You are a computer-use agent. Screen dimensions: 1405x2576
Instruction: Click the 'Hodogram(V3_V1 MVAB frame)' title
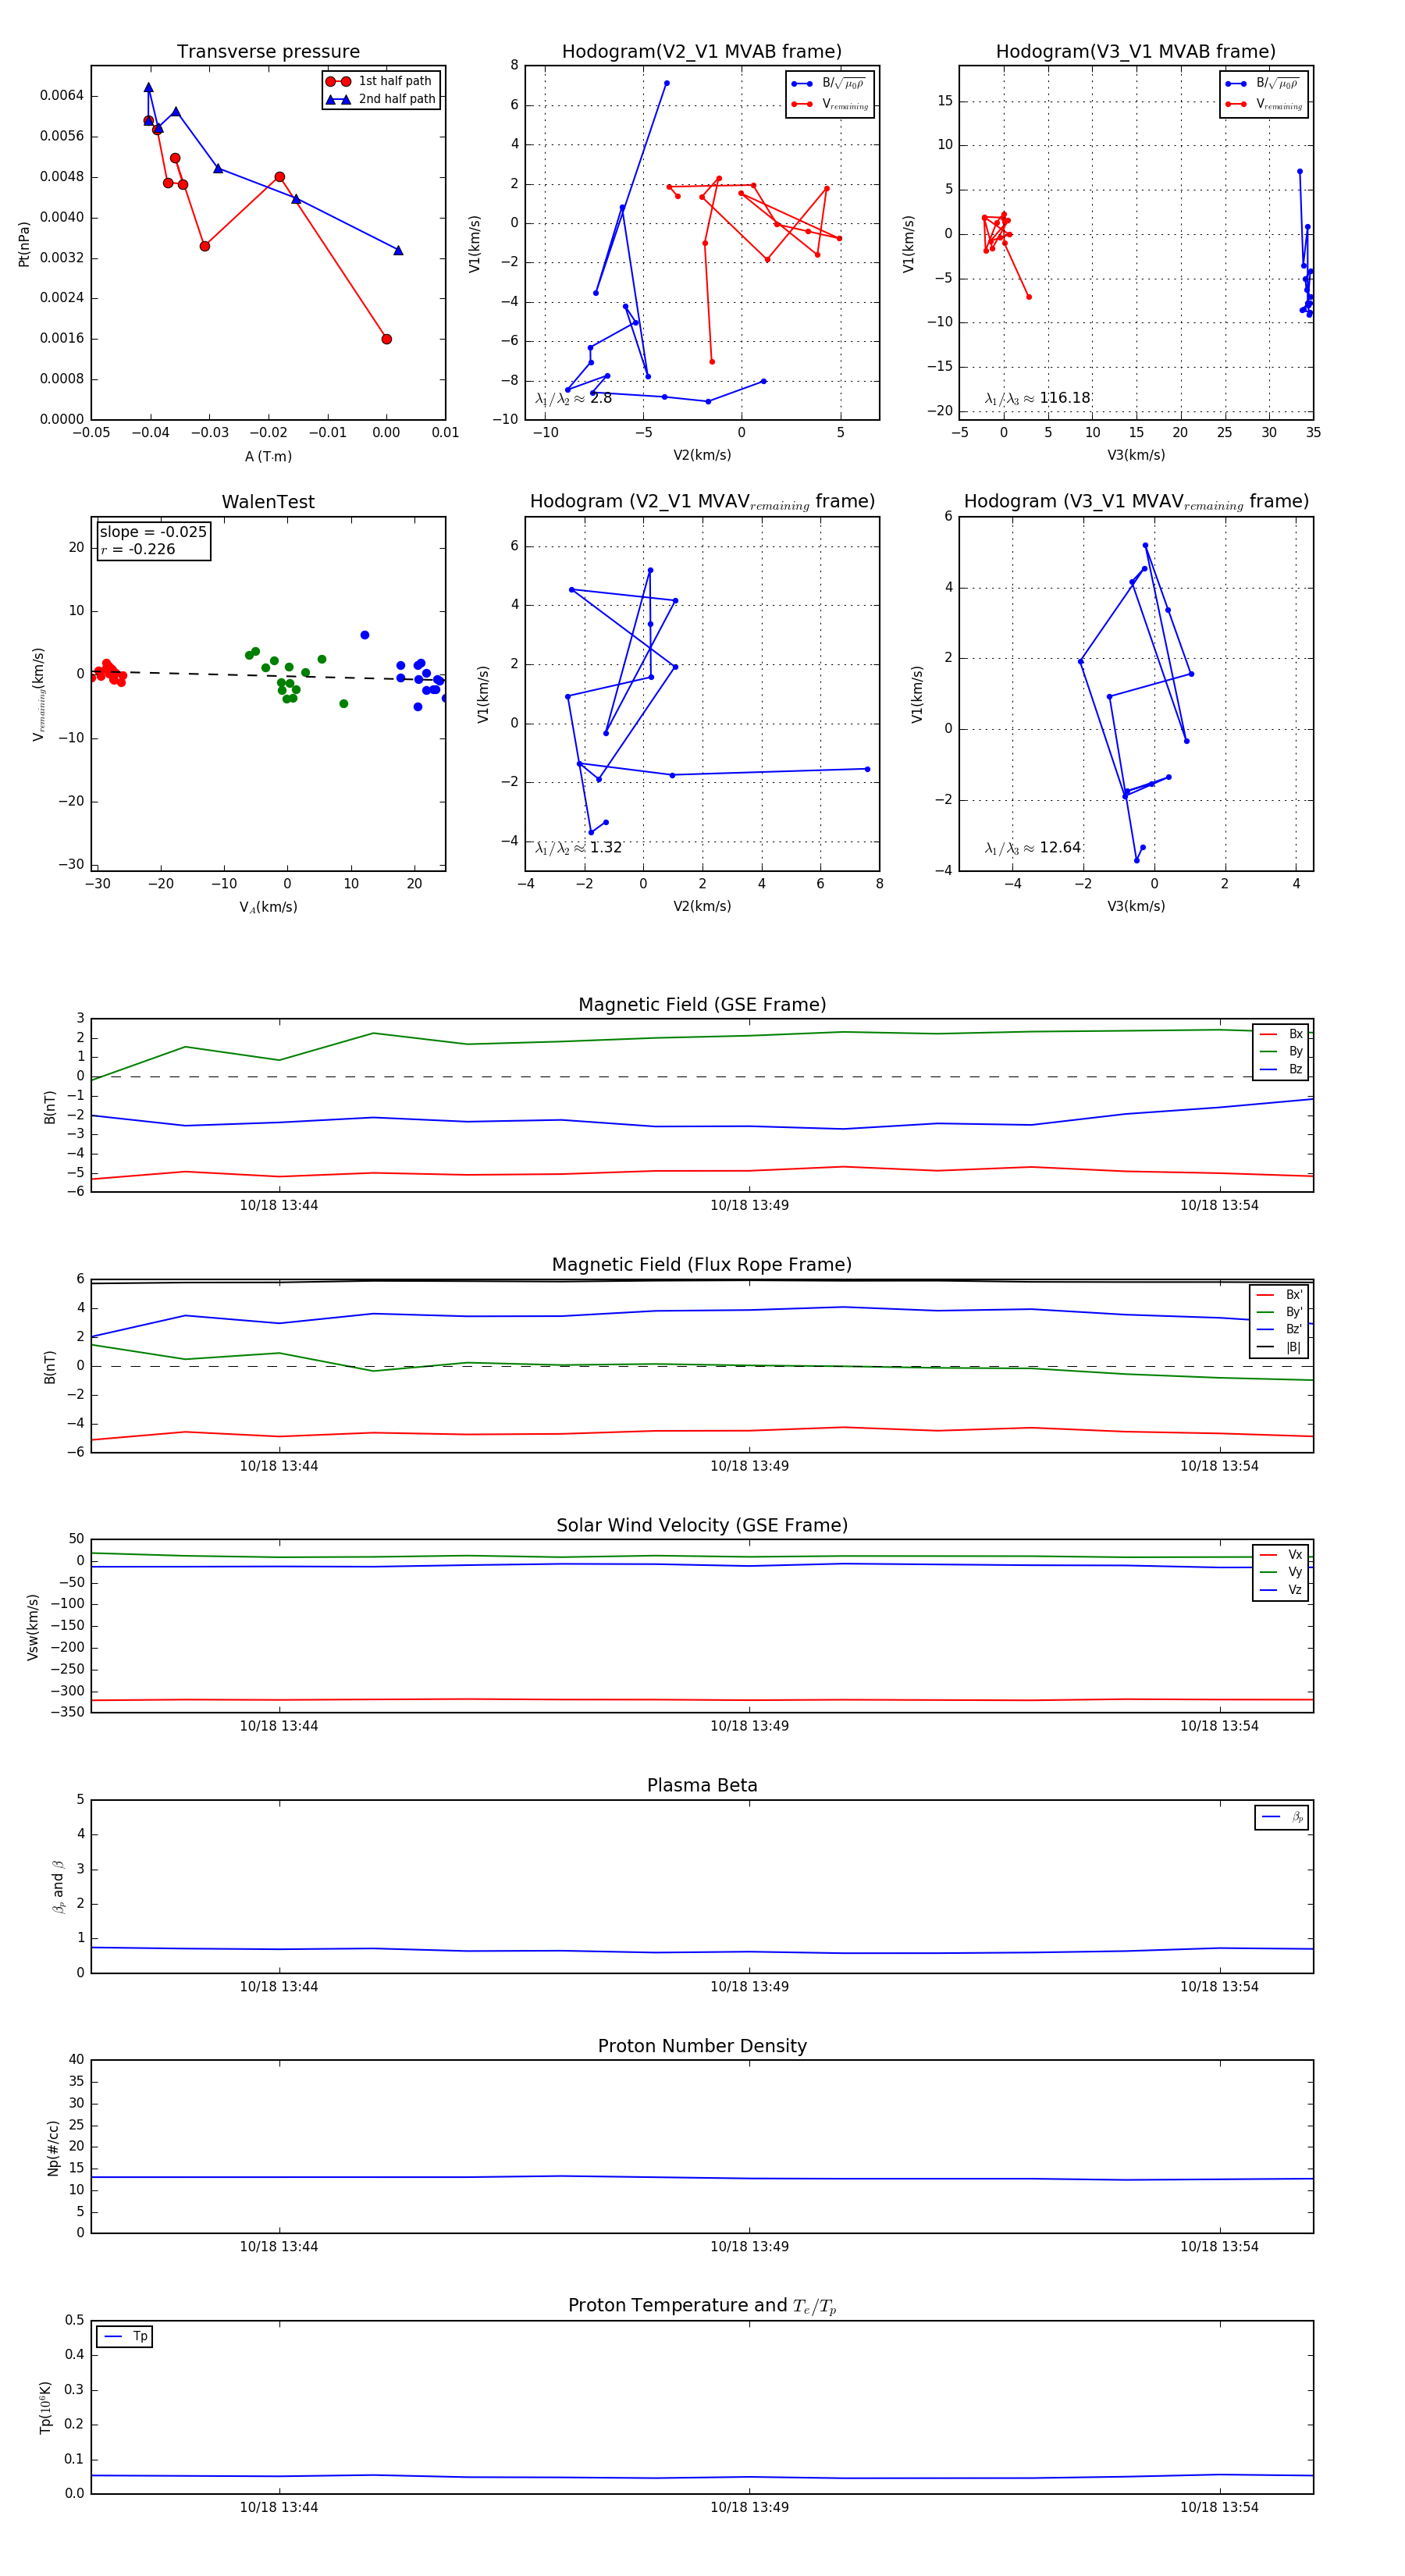(x=1136, y=52)
